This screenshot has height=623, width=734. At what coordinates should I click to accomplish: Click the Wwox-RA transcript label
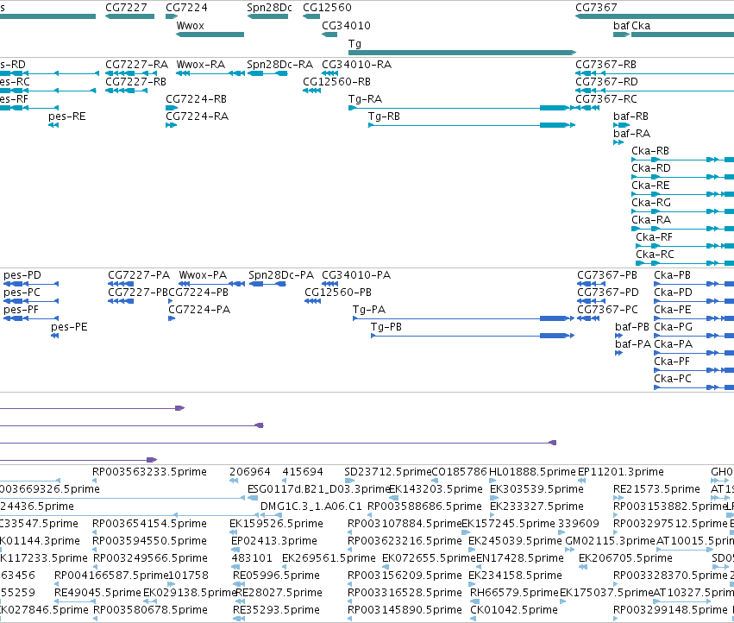click(x=200, y=65)
